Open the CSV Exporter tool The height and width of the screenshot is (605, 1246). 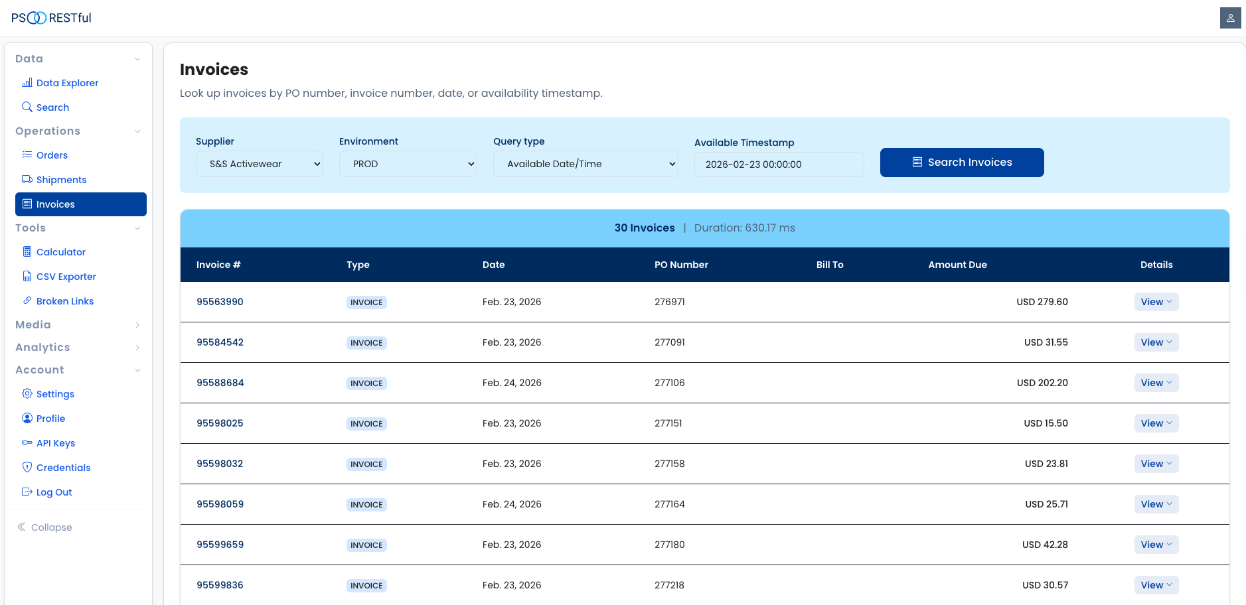click(x=66, y=277)
